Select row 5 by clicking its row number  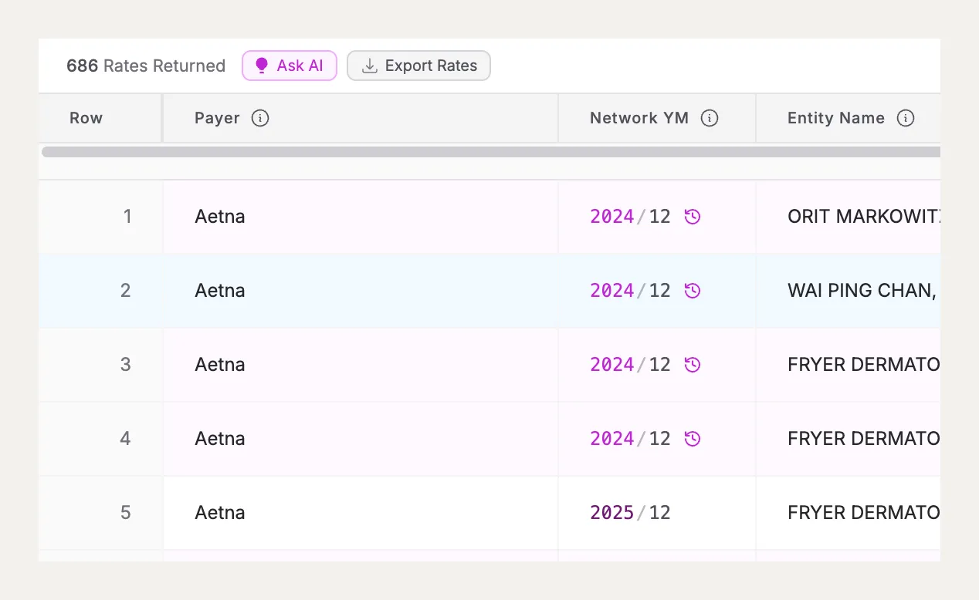coord(125,513)
